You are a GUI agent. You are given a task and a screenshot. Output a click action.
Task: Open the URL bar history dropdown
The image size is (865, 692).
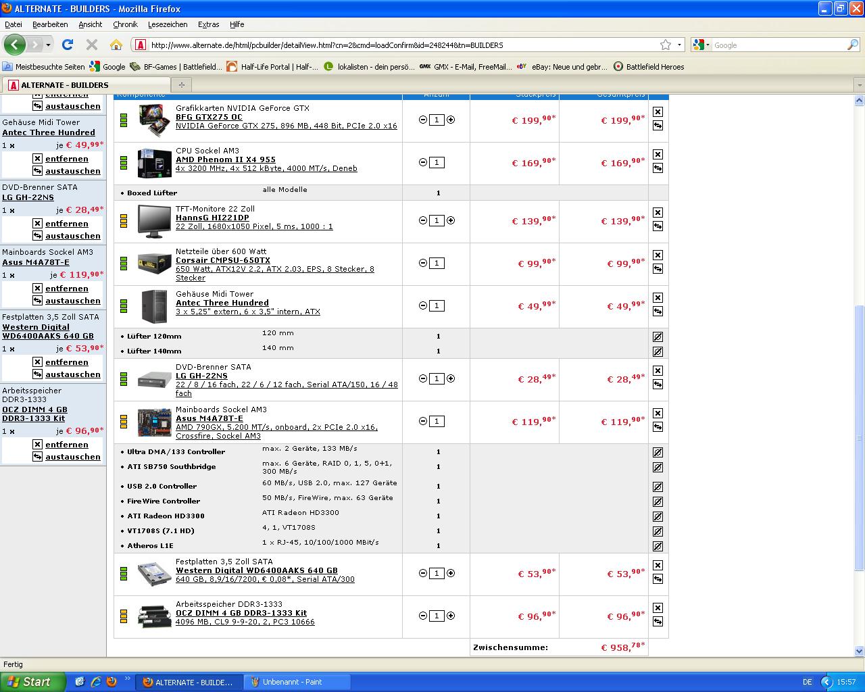pyautogui.click(x=679, y=45)
